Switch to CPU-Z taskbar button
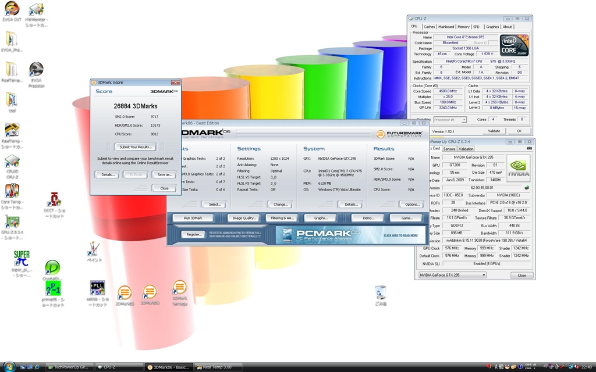Viewport: 596px width, 372px height. pos(119,367)
